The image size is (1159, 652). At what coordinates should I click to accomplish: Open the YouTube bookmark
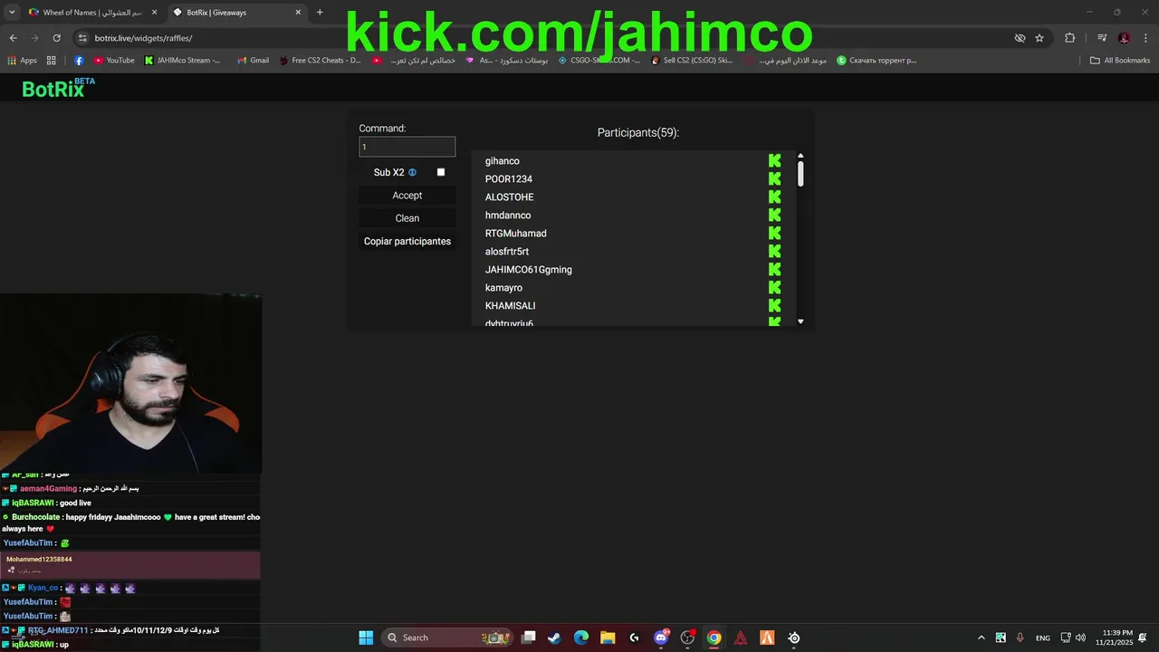(114, 61)
